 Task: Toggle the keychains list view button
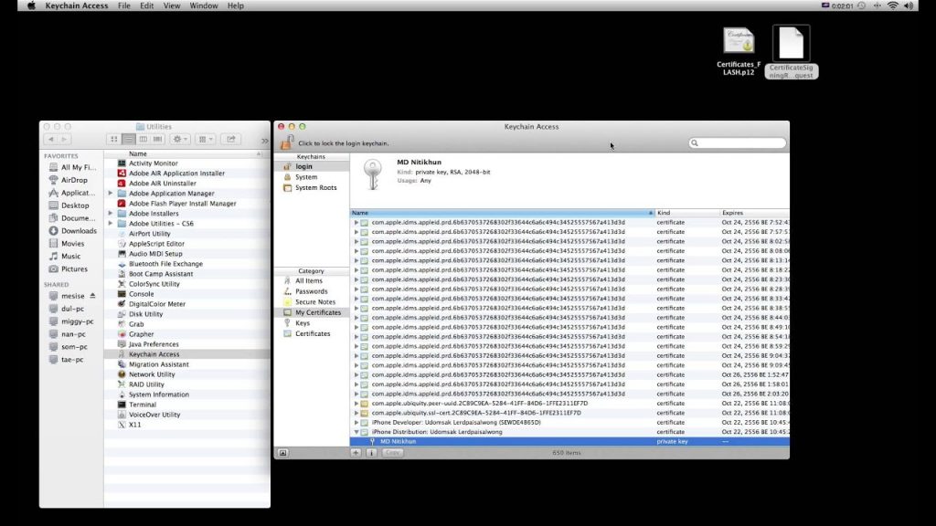[x=283, y=453]
